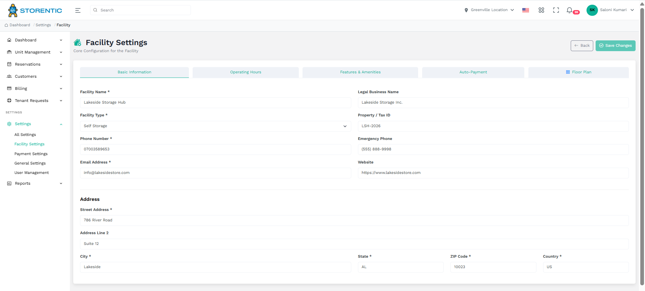Image resolution: width=645 pixels, height=291 pixels.
Task: Click the Country field
Action: pyautogui.click(x=586, y=267)
